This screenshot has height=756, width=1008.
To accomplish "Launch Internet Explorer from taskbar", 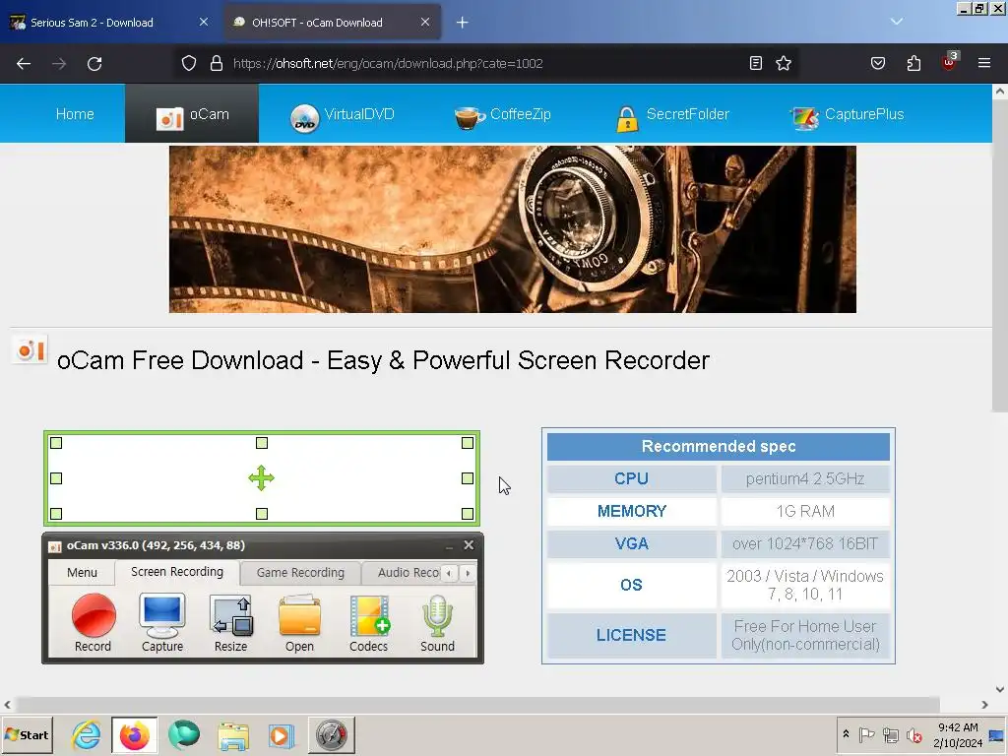I will pos(87,734).
